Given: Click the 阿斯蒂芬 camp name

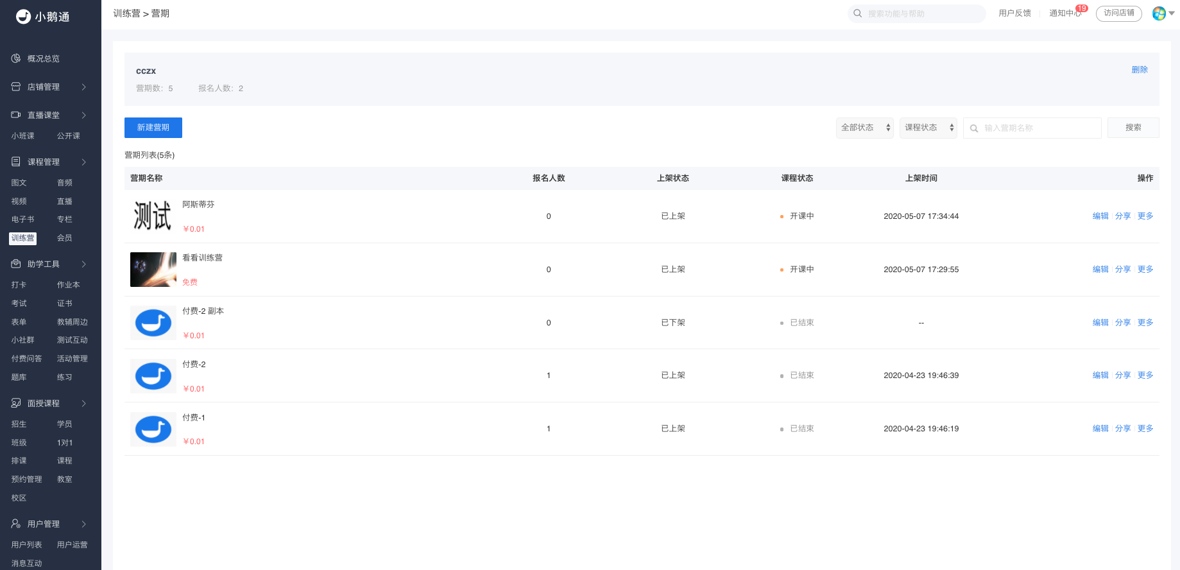Looking at the screenshot, I should point(198,205).
